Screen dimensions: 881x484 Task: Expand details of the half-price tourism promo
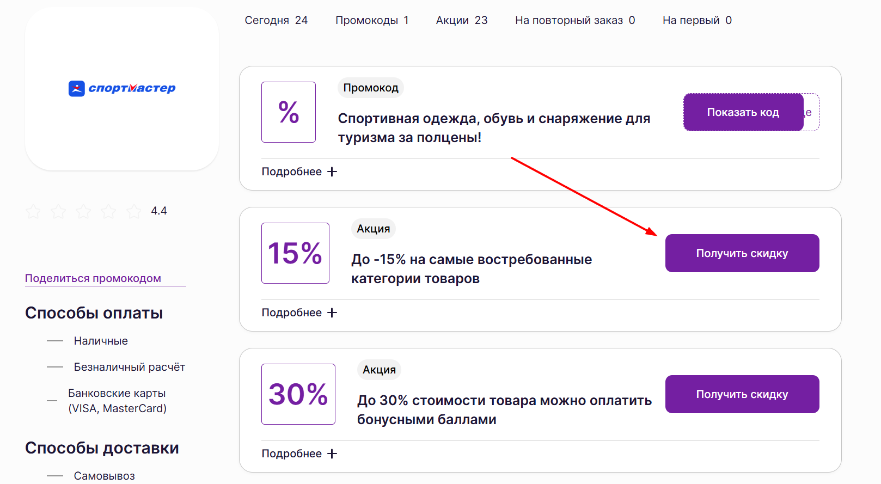click(x=292, y=171)
